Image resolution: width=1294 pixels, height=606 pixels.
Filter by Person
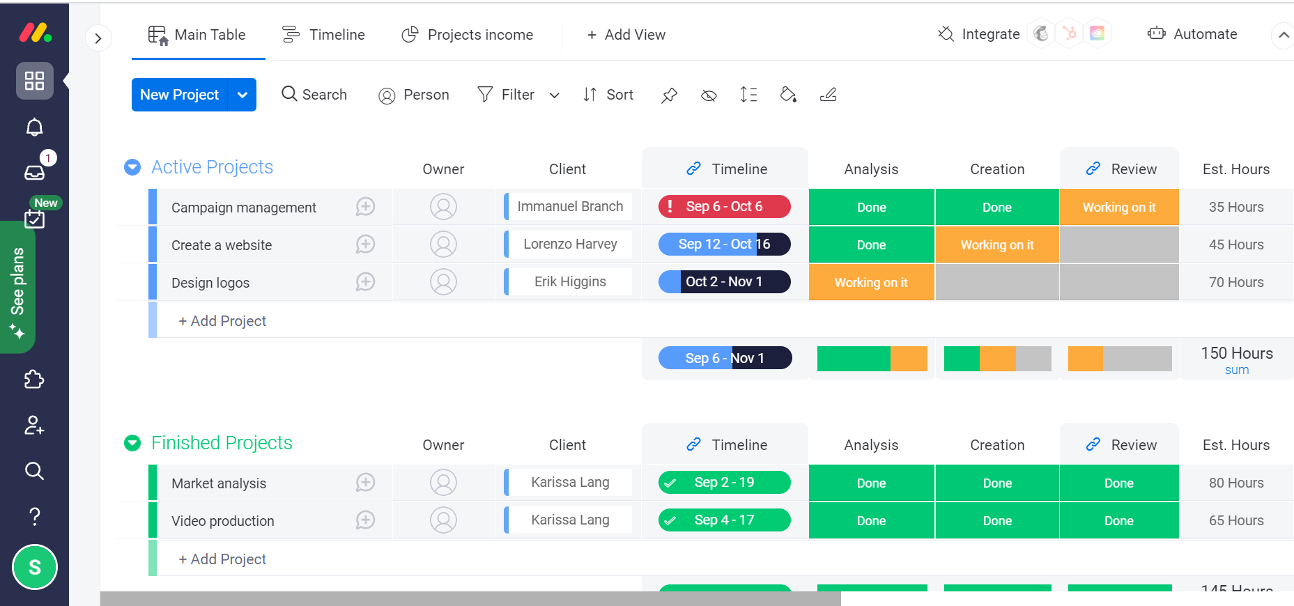[414, 95]
